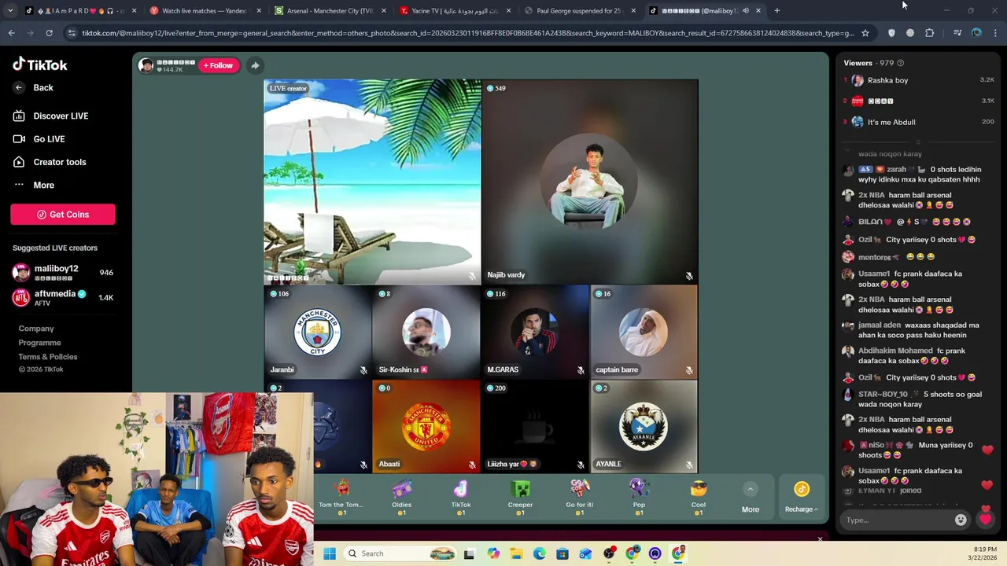
Task: Open top viewer It's me Abdull
Action: (919, 122)
